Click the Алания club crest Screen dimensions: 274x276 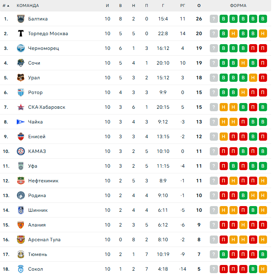pyautogui.click(x=21, y=225)
